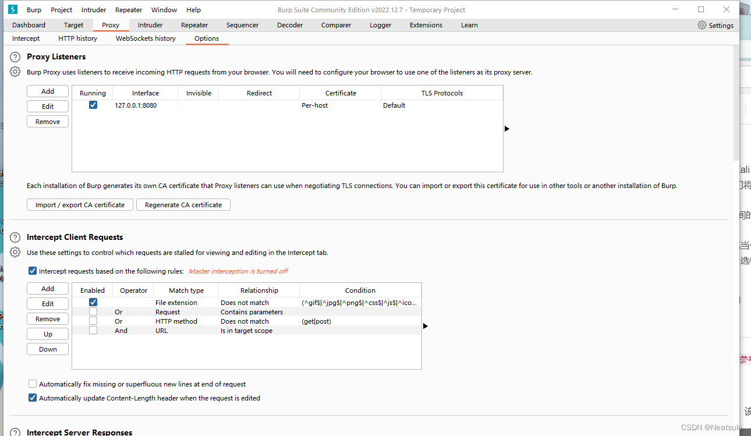Screen dimensions: 751x436
Task: Switch to the Learn tab
Action: [469, 25]
